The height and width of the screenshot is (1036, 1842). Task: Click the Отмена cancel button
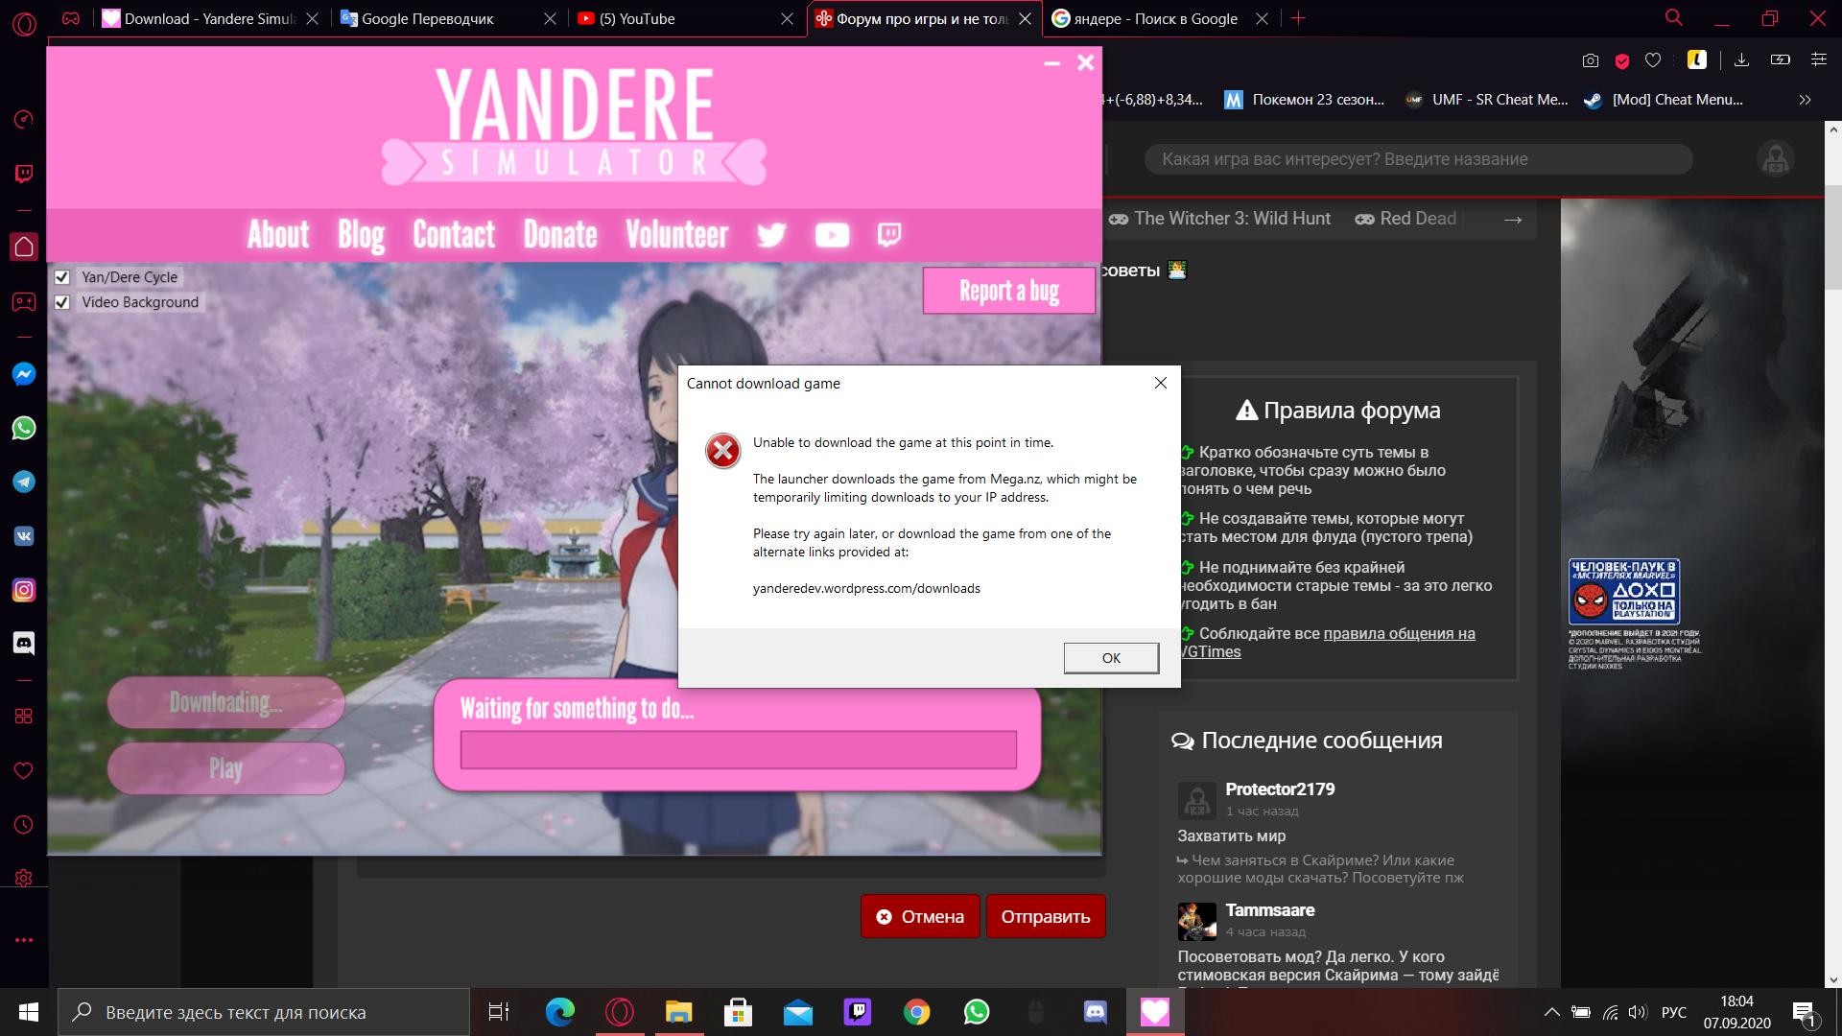(x=921, y=916)
